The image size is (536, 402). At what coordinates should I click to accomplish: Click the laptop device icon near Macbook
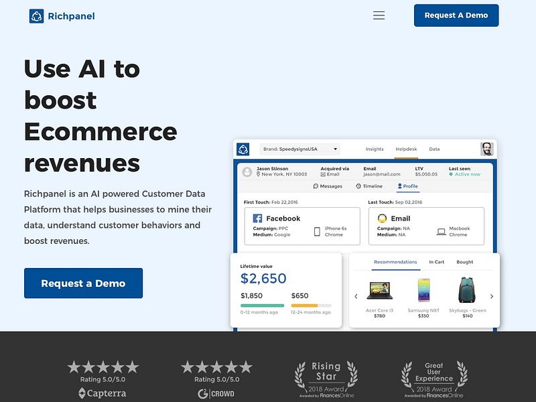point(442,232)
